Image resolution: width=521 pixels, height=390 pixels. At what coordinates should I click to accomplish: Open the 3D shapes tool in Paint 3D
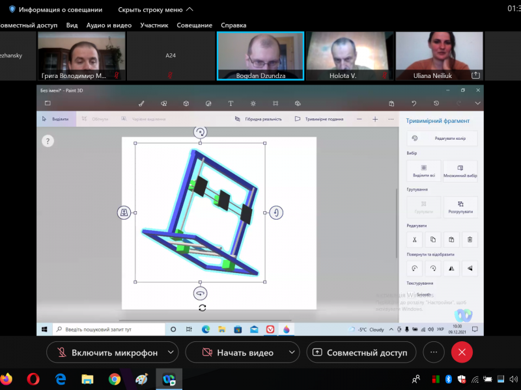pos(186,103)
